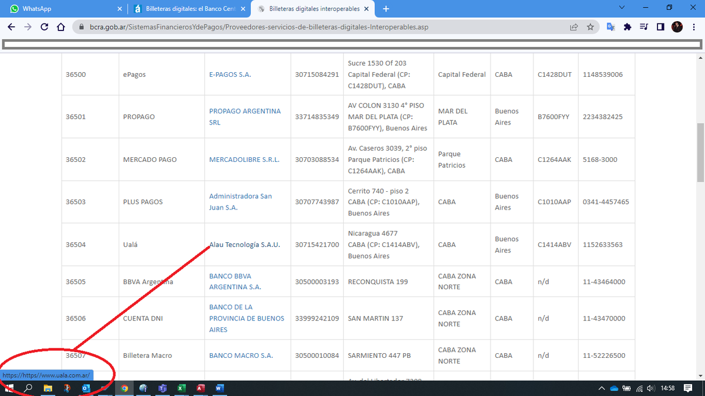Viewport: 705px width, 396px height.
Task: Close the 'el Banco Cent' tab
Action: point(243,9)
